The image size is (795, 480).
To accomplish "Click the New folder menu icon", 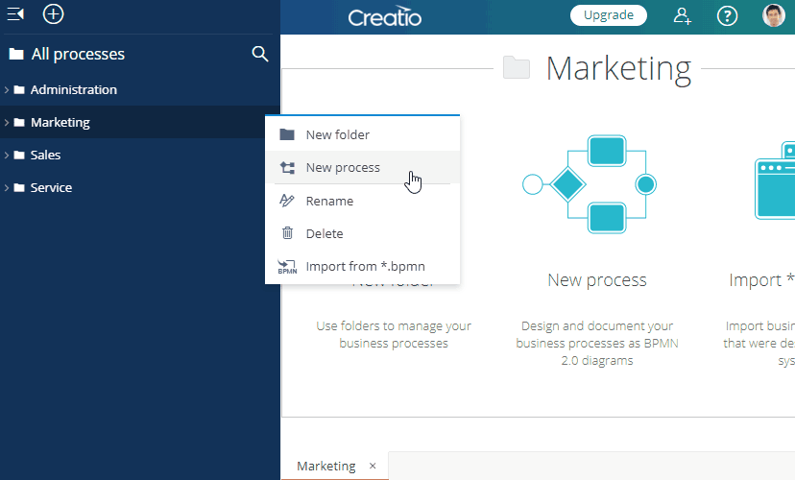I will [287, 134].
